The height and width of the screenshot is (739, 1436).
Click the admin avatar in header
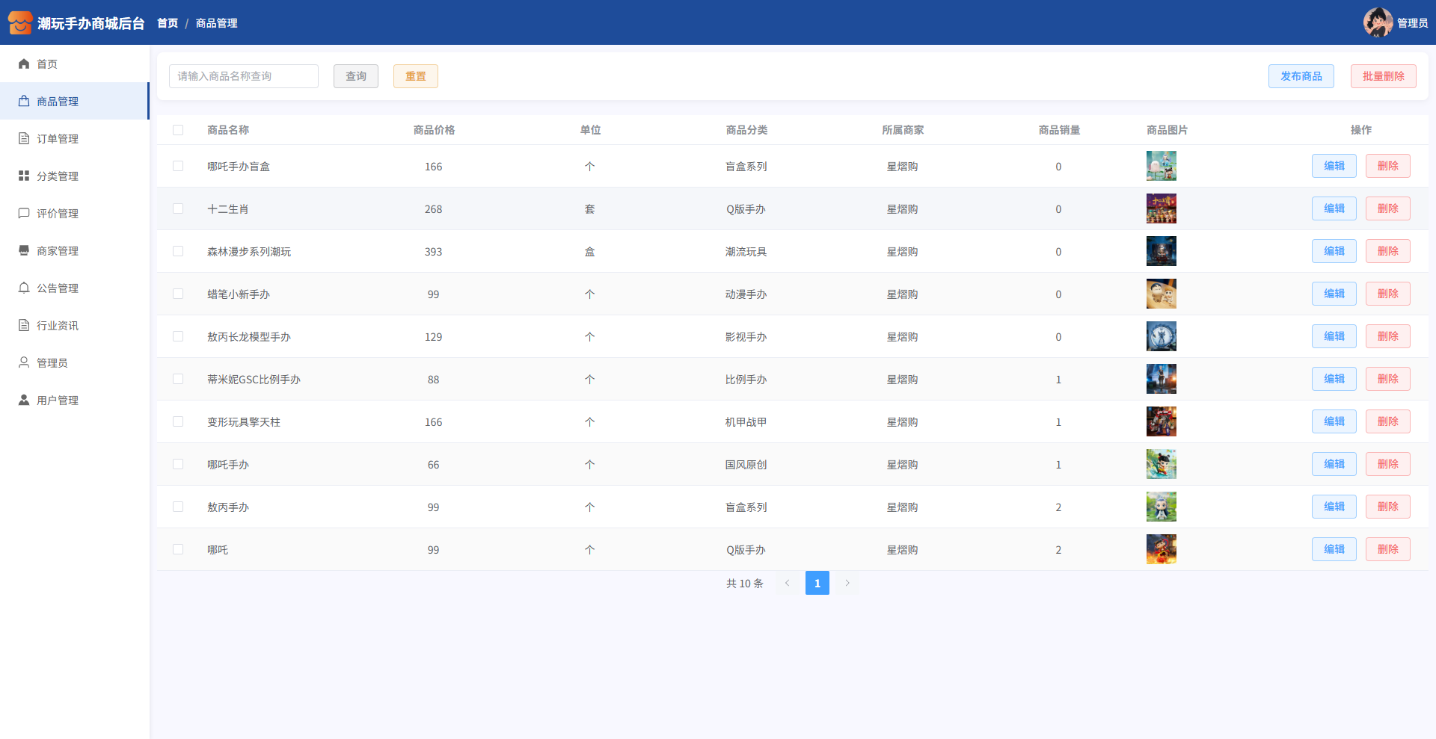pyautogui.click(x=1378, y=22)
